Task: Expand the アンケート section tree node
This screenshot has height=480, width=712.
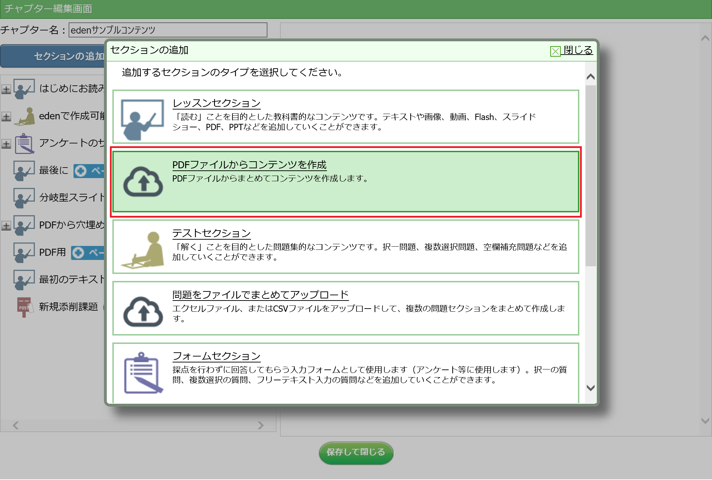Action: point(6,144)
